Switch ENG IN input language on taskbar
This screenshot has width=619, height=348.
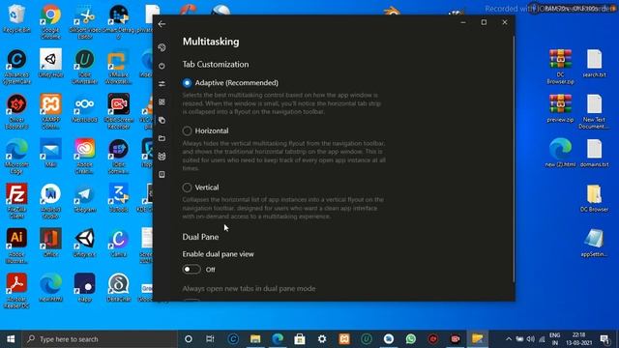(554, 339)
